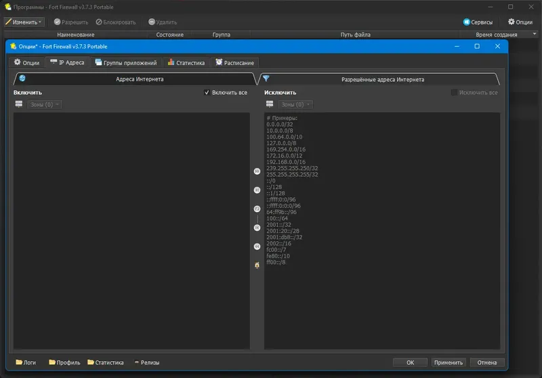Expand the Зоны (0) dropdown under Включить
The width and height of the screenshot is (542, 378).
click(45, 104)
